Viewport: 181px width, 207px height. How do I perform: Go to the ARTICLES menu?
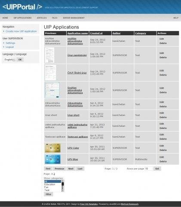[42, 18]
